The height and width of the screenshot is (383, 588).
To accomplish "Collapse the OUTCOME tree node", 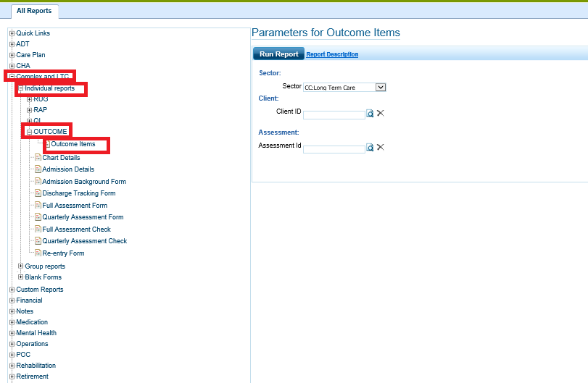I will (x=29, y=132).
